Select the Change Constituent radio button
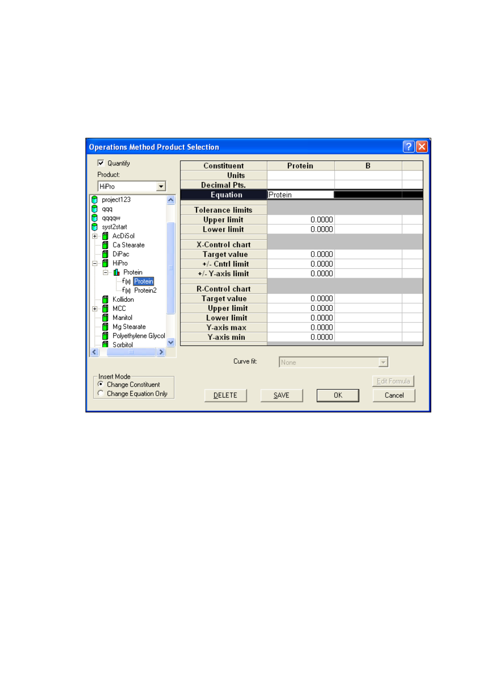This screenshot has width=480, height=679. [101, 384]
